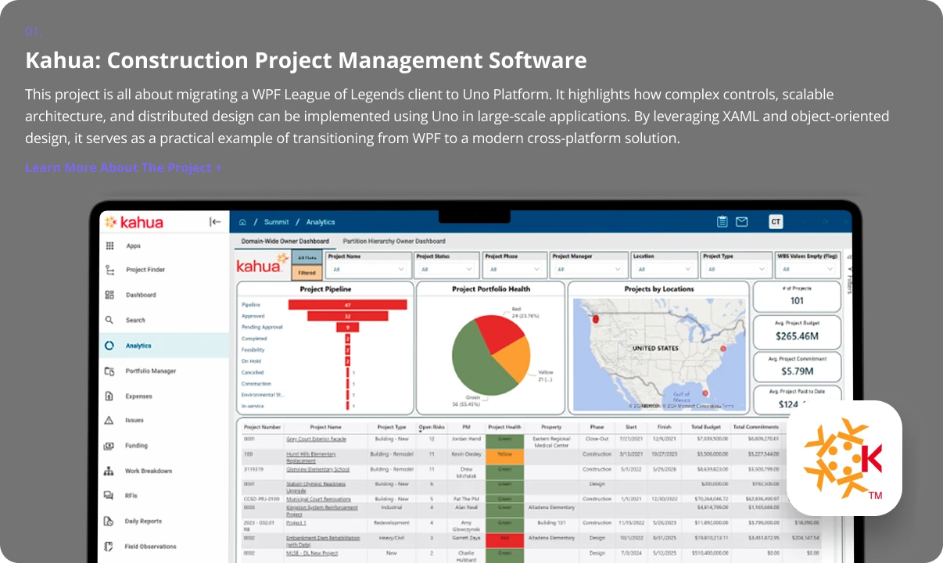Sort by the Open Risks column header

pyautogui.click(x=431, y=427)
